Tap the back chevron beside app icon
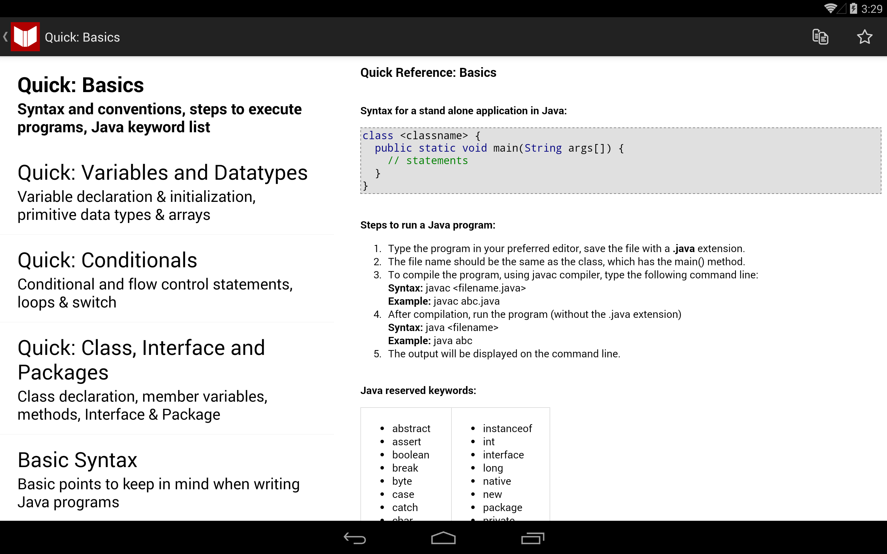The width and height of the screenshot is (887, 554). click(5, 37)
